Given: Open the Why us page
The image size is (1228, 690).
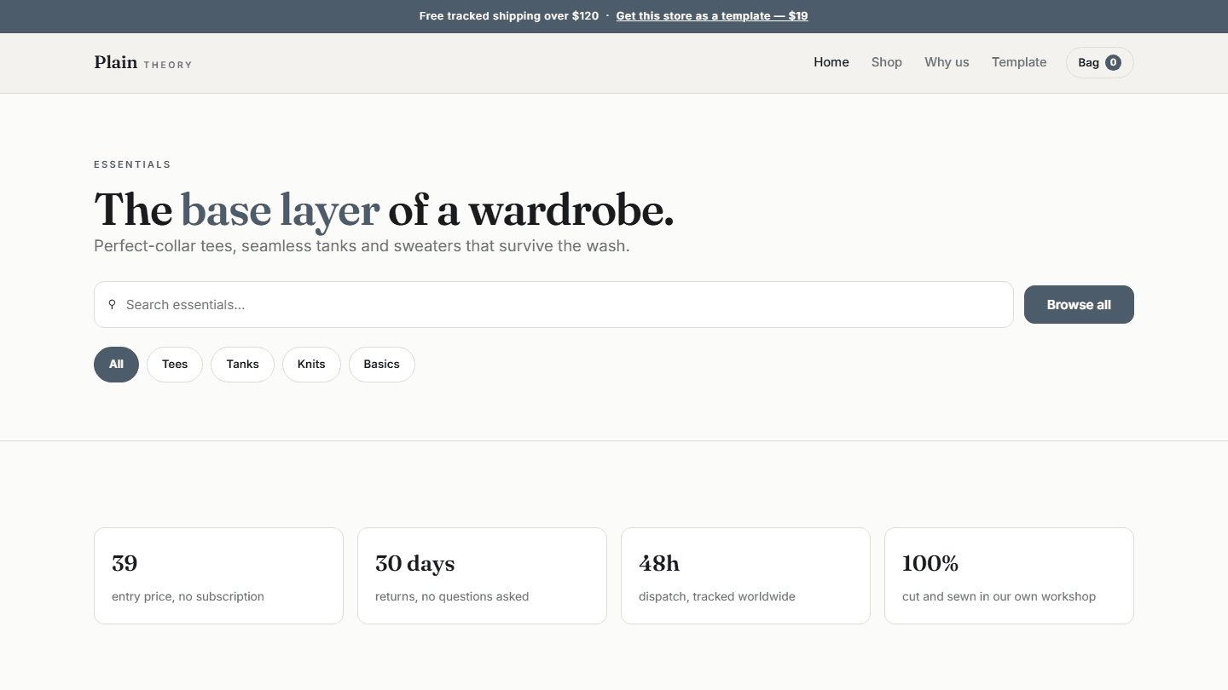Looking at the screenshot, I should point(947,62).
